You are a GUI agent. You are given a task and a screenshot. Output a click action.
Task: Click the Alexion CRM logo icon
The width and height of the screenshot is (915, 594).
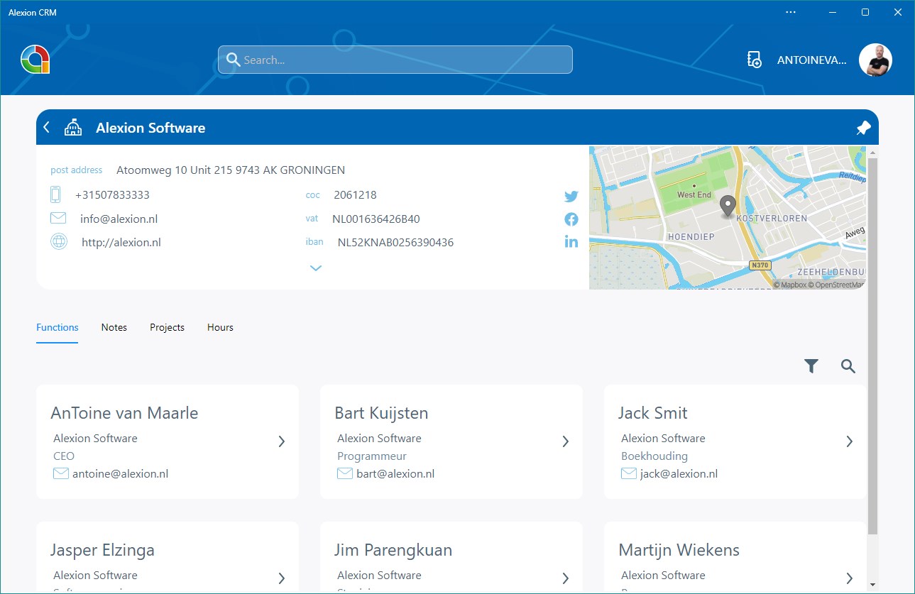click(x=35, y=60)
